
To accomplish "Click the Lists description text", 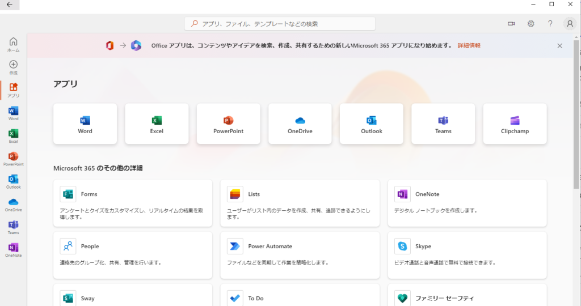I will (298, 214).
